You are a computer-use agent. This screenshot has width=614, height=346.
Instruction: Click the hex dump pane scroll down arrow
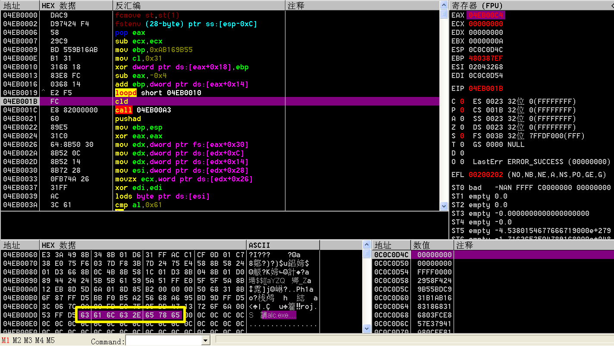click(367, 329)
